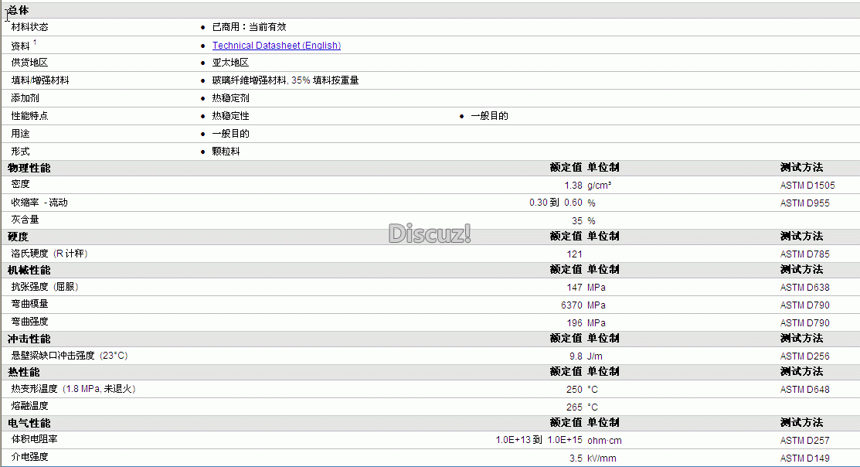
Task: Click the '热变形温度 (1.8 MPa, 未退火)' label
Action: click(73, 389)
